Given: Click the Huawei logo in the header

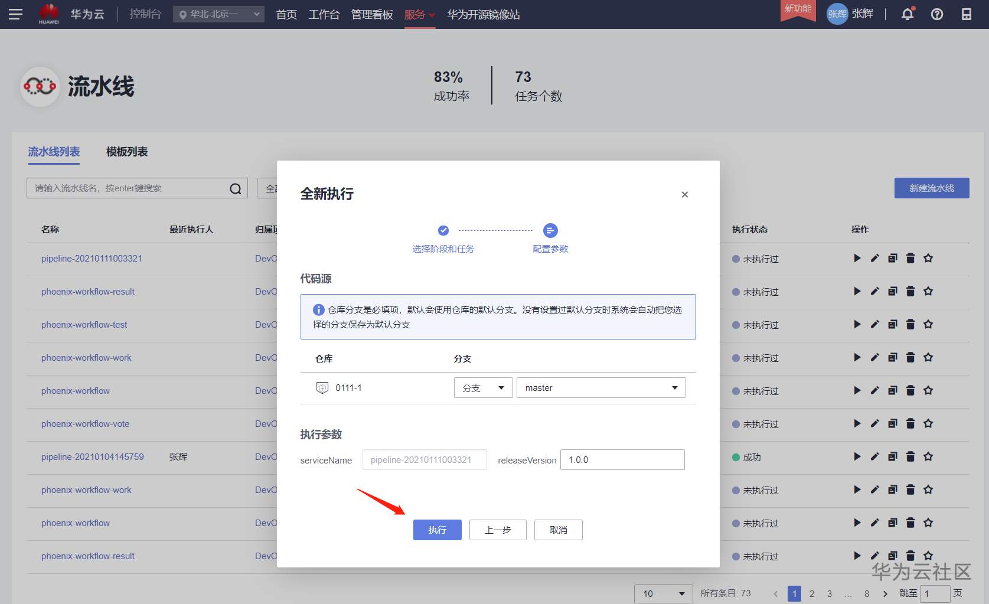Looking at the screenshot, I should point(49,14).
